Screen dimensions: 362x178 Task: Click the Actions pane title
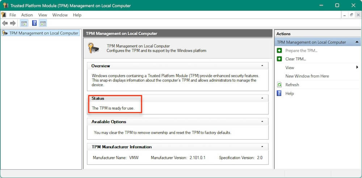point(283,34)
